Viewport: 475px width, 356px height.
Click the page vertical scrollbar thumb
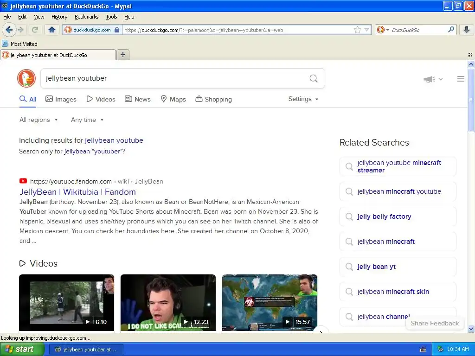point(471,100)
